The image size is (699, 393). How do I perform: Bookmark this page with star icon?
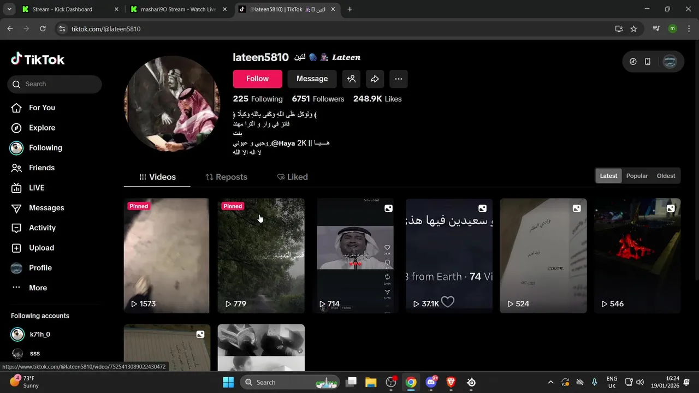click(633, 29)
